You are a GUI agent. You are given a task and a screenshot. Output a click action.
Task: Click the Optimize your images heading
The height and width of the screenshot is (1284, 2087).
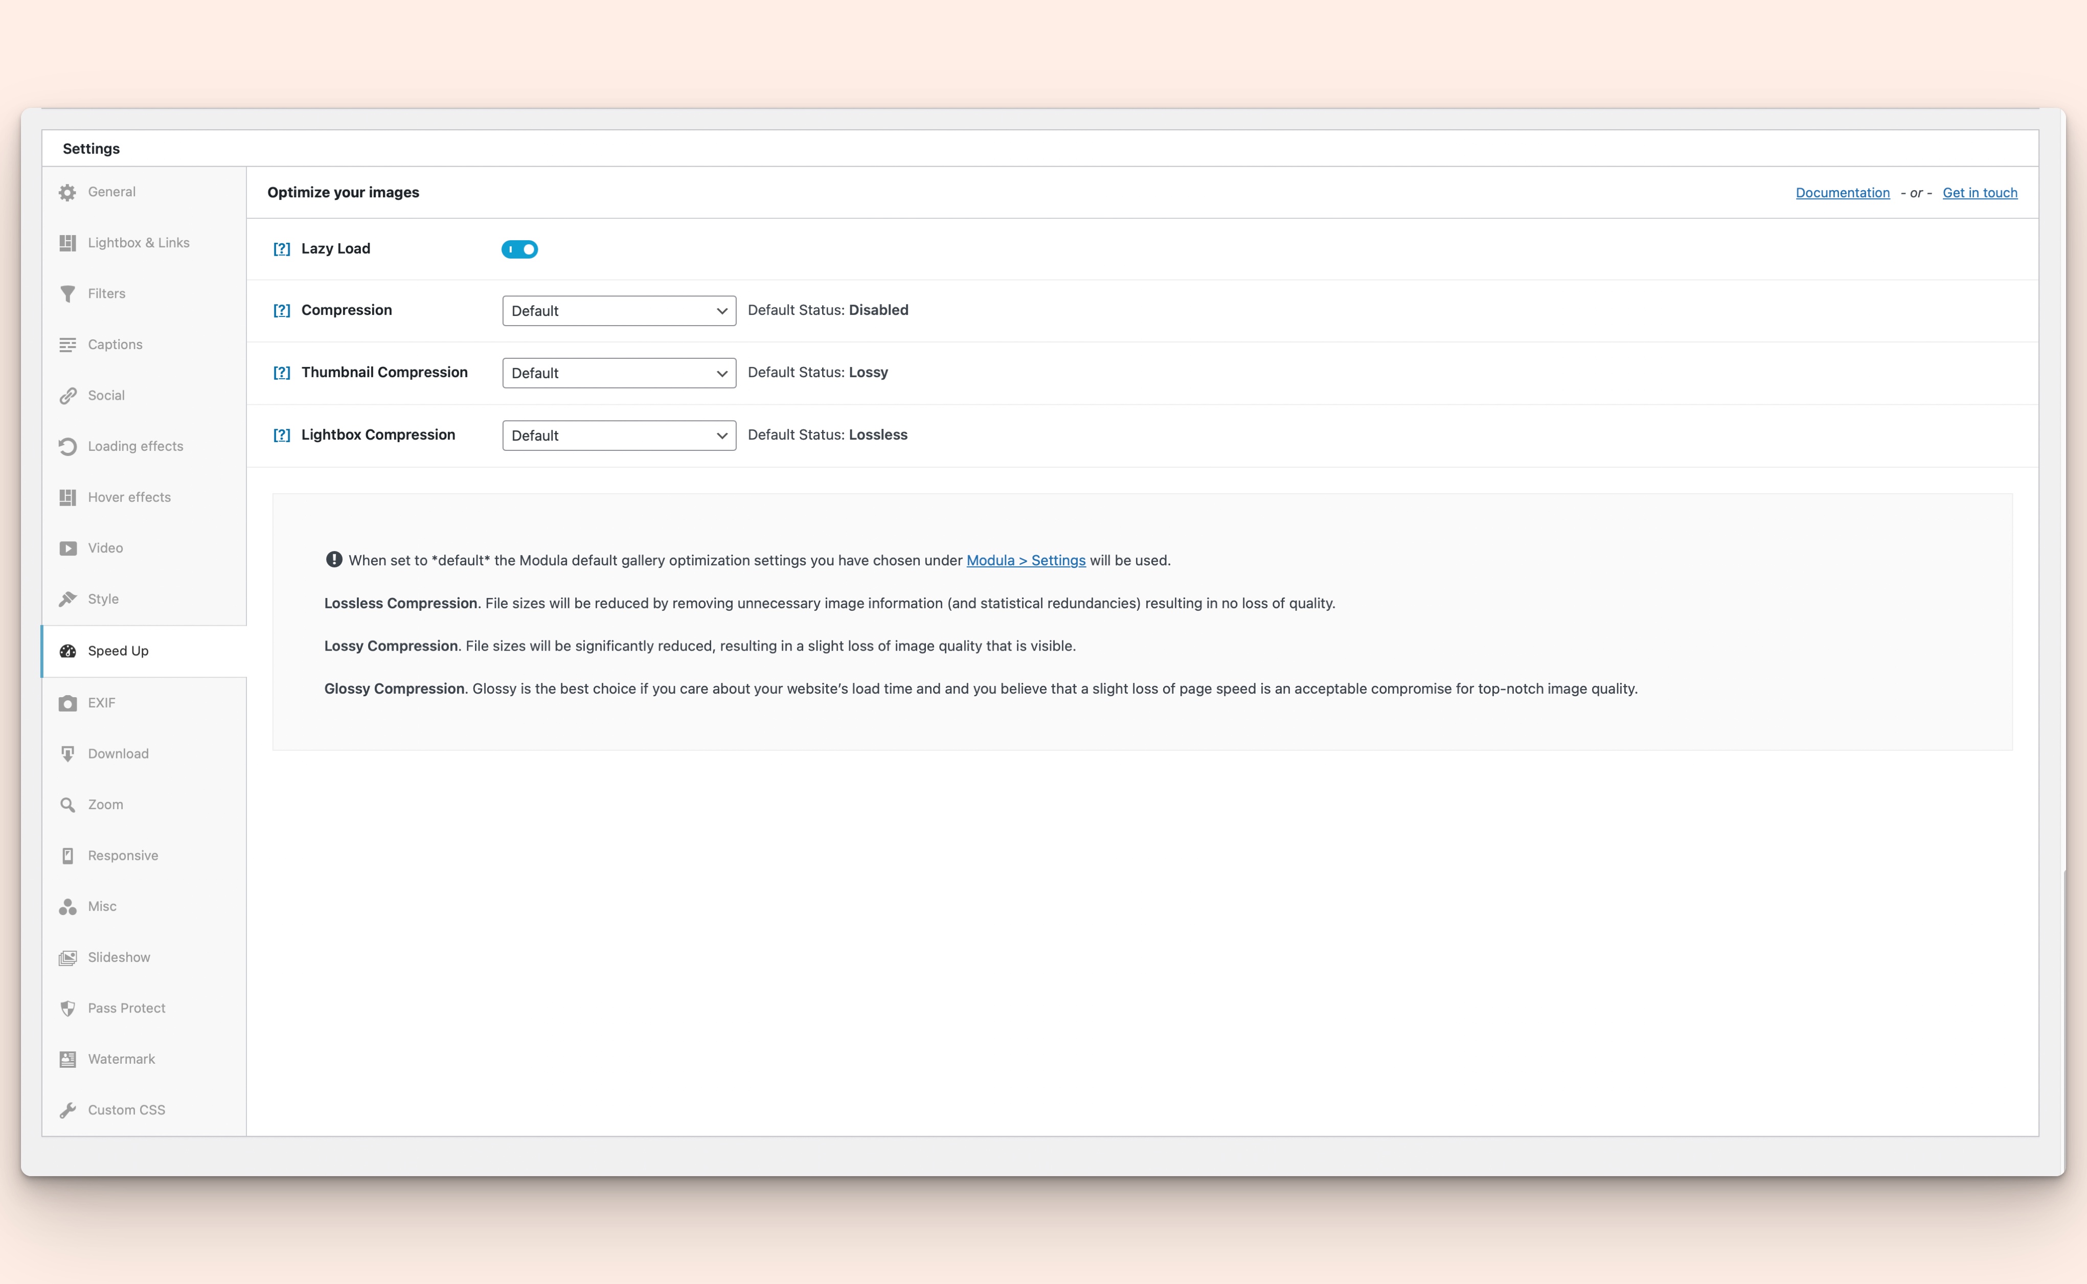[x=343, y=193]
